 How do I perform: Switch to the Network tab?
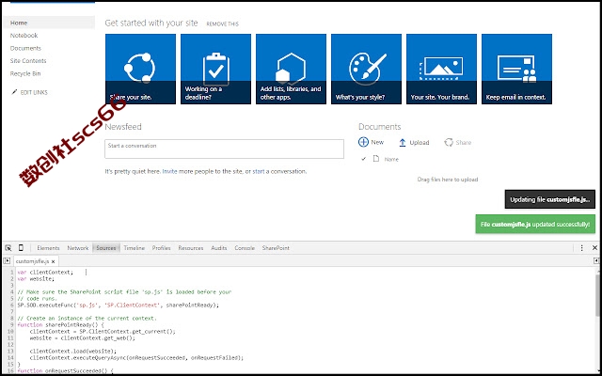point(78,248)
